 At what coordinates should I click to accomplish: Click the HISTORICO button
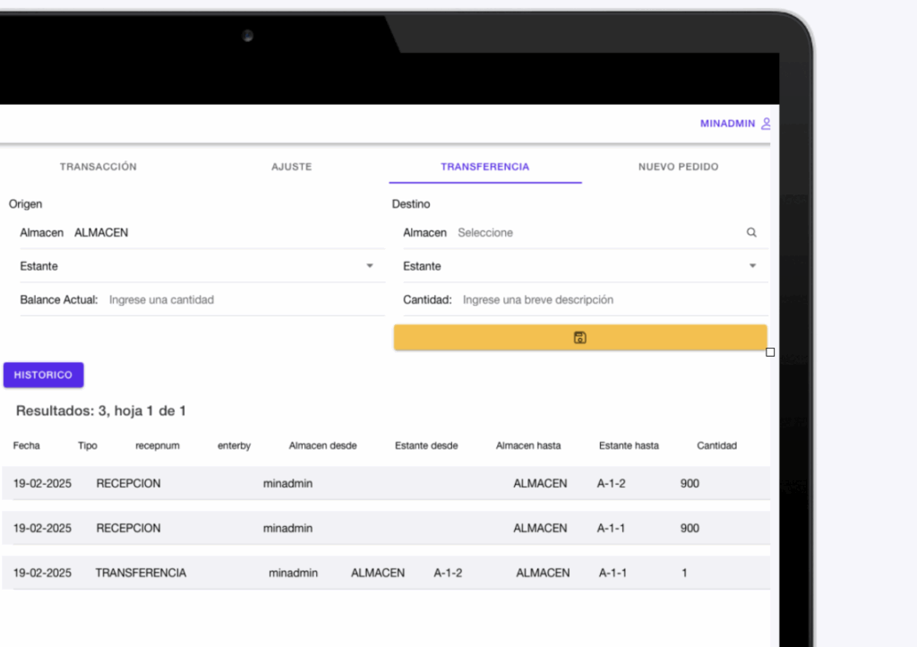tap(43, 375)
